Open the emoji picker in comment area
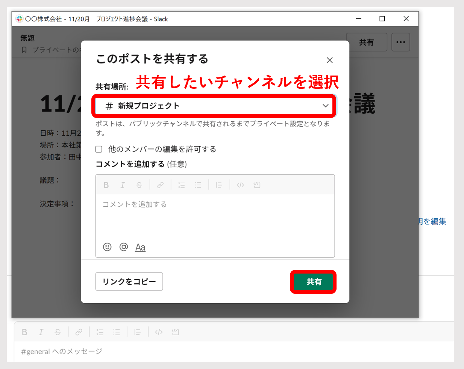The height and width of the screenshot is (369, 464). coord(107,247)
